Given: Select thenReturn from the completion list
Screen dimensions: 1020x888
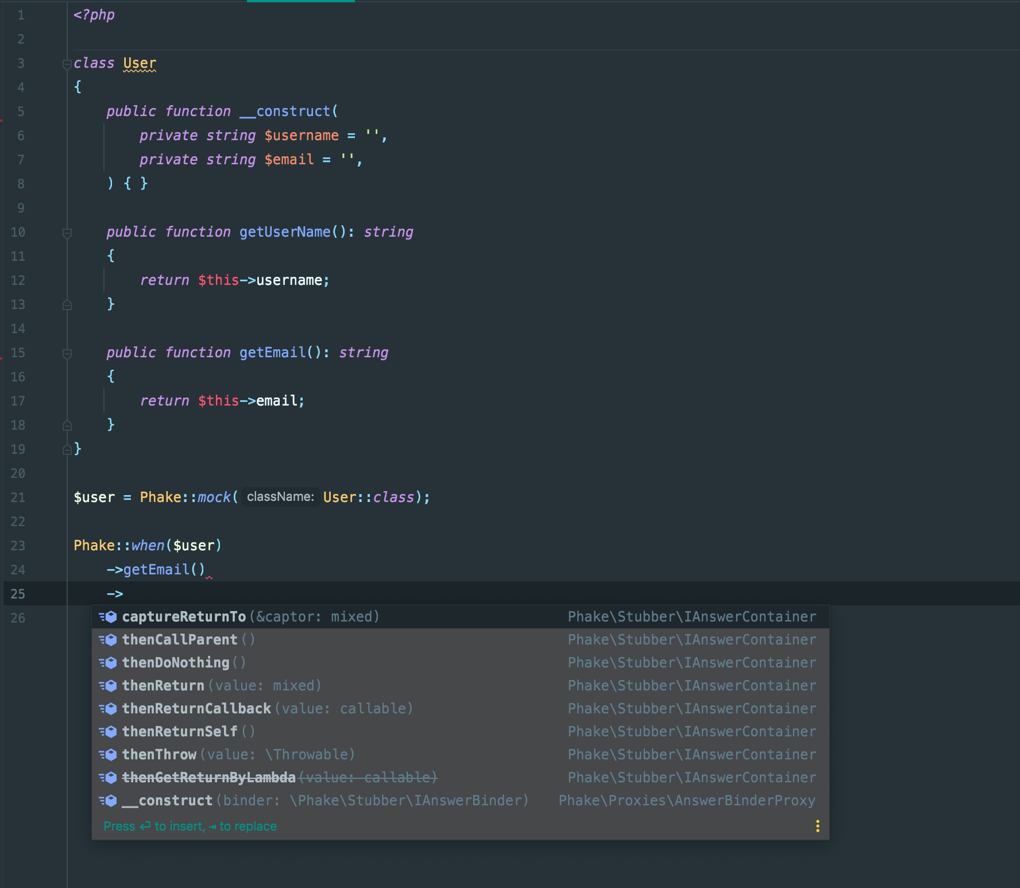Looking at the screenshot, I should 164,685.
